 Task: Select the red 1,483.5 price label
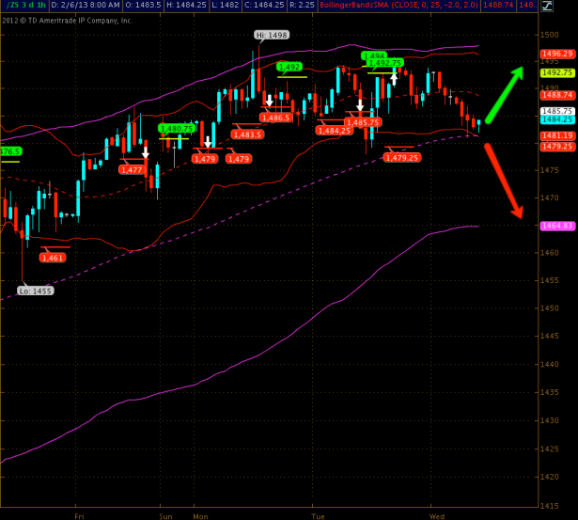[247, 134]
